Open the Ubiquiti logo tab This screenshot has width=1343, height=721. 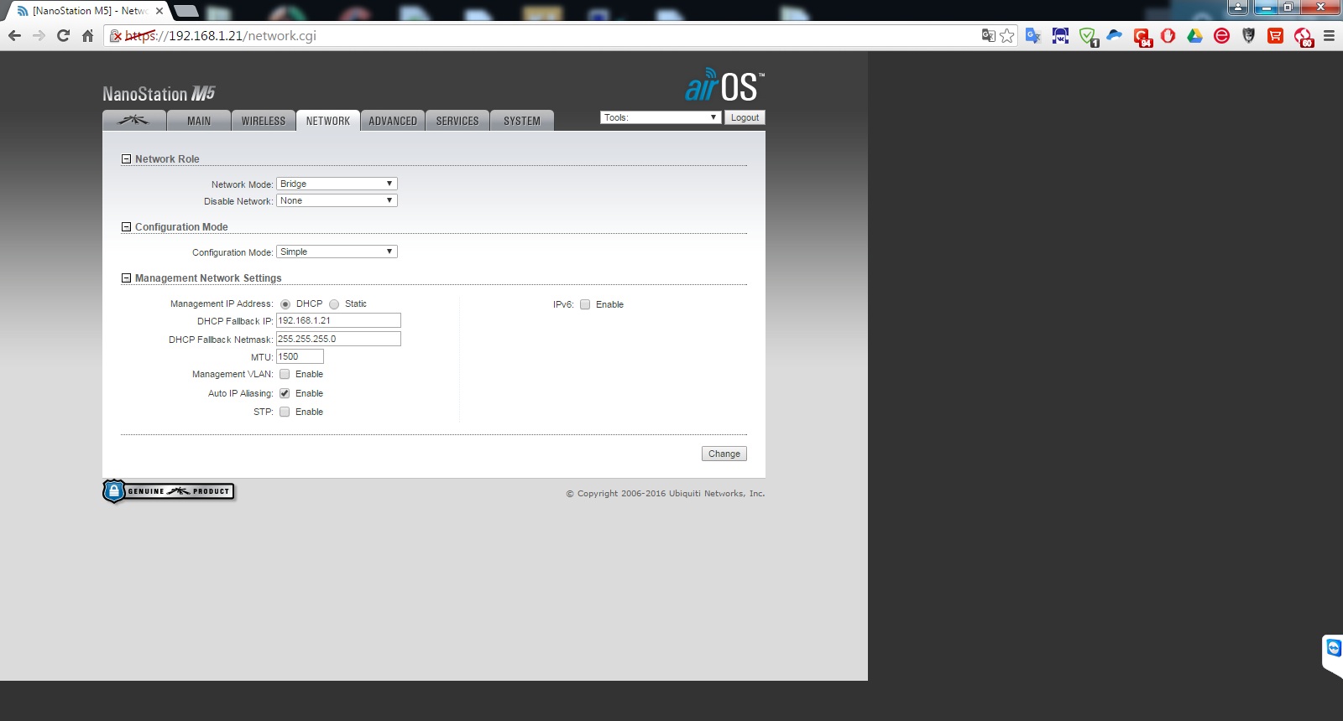(x=133, y=121)
